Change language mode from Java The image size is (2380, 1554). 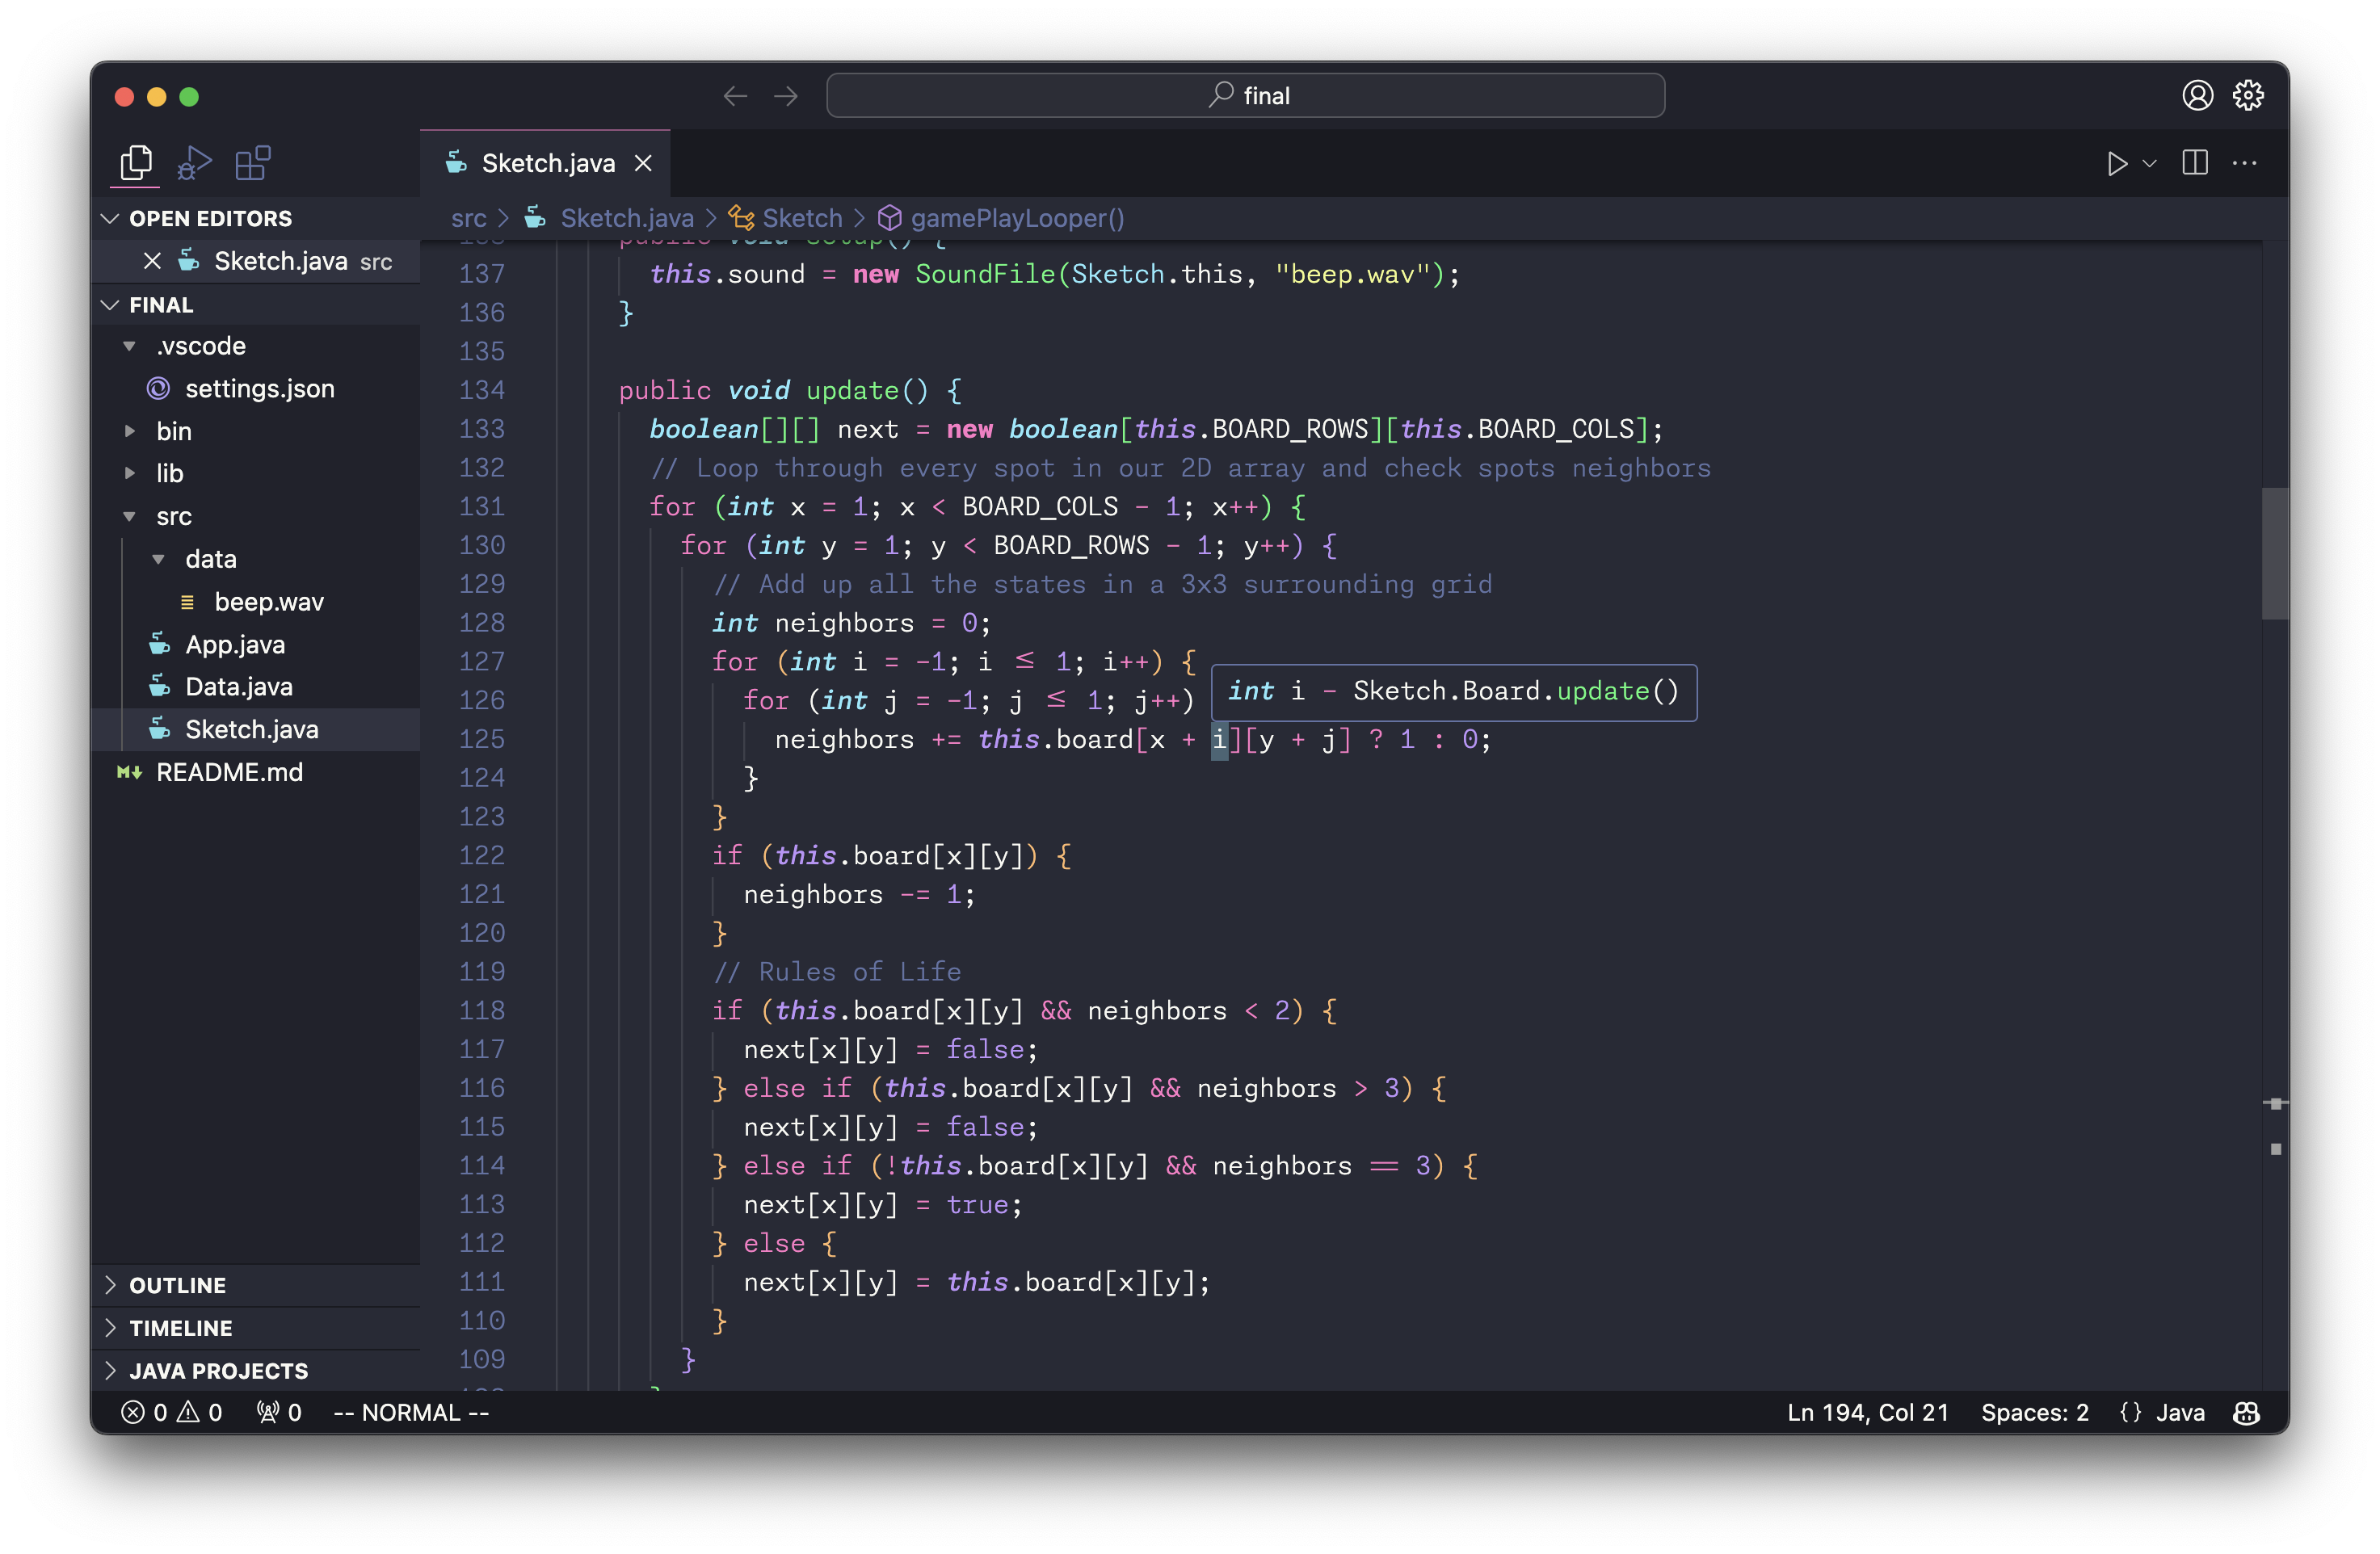[x=2180, y=1412]
